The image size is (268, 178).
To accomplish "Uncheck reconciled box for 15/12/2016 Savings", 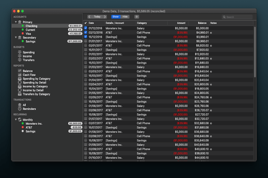I will click(86, 37).
